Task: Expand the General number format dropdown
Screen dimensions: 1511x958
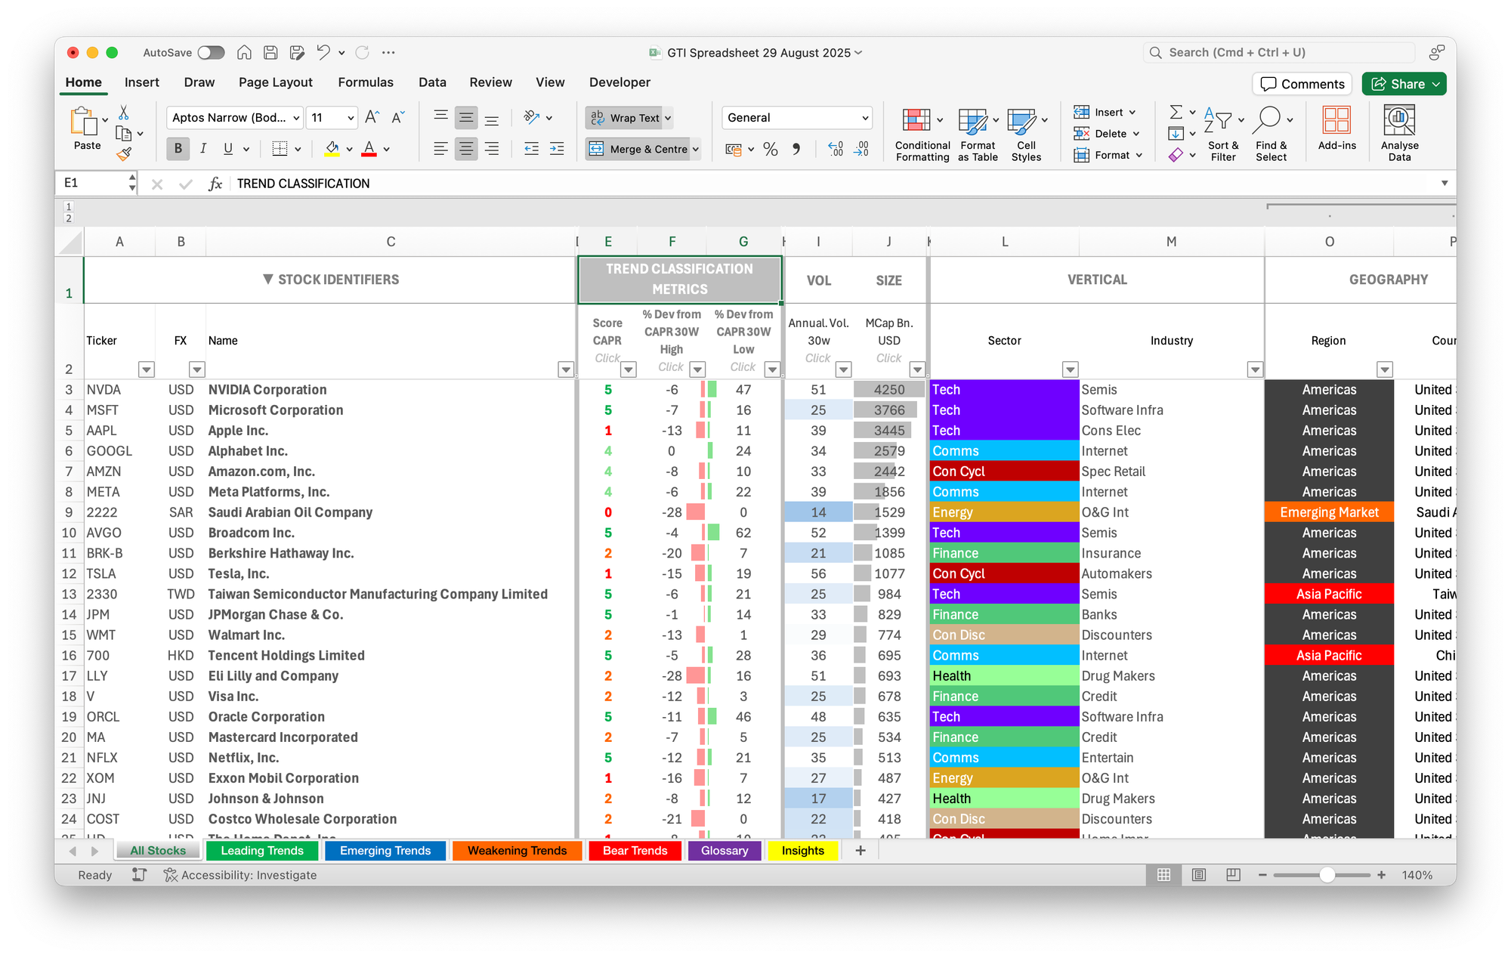Action: coord(864,118)
